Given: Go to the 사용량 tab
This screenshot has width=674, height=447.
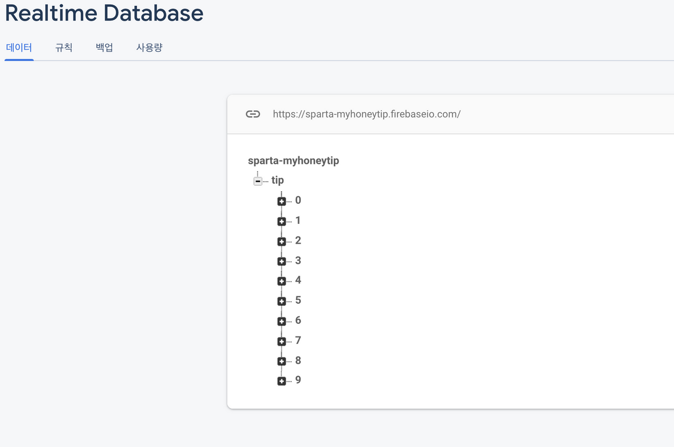Looking at the screenshot, I should coord(149,48).
